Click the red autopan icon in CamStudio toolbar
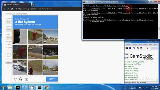The height and width of the screenshot is (90, 160). click(x=147, y=48)
